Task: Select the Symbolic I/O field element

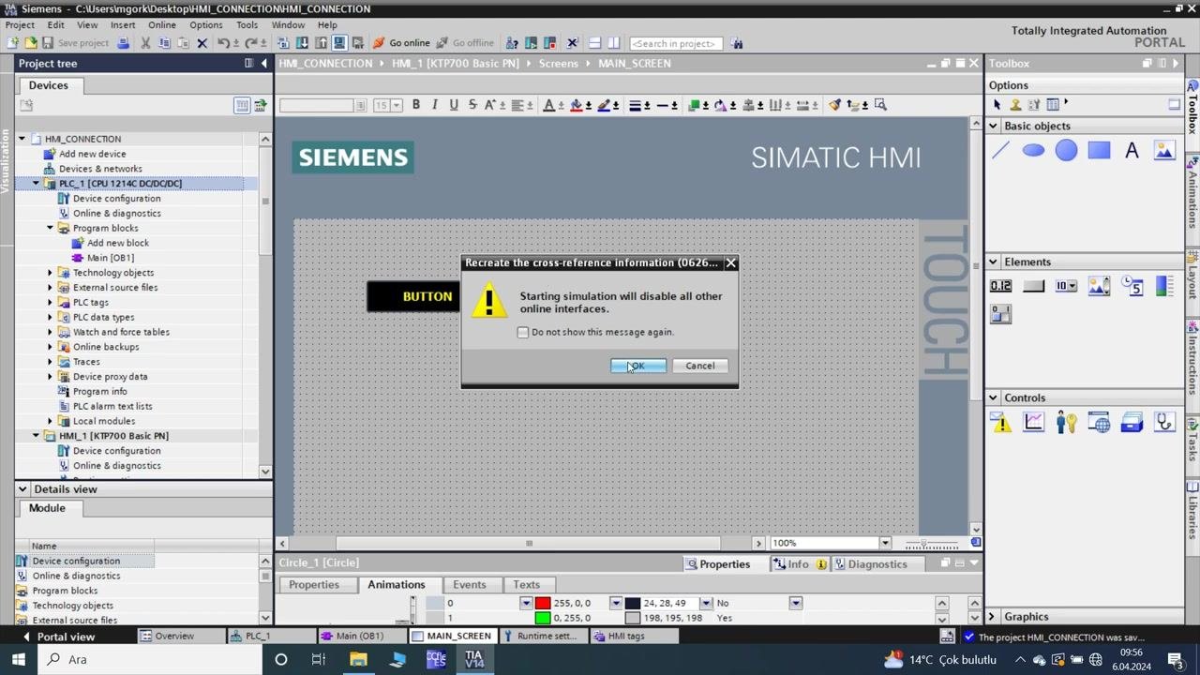Action: click(x=1066, y=286)
